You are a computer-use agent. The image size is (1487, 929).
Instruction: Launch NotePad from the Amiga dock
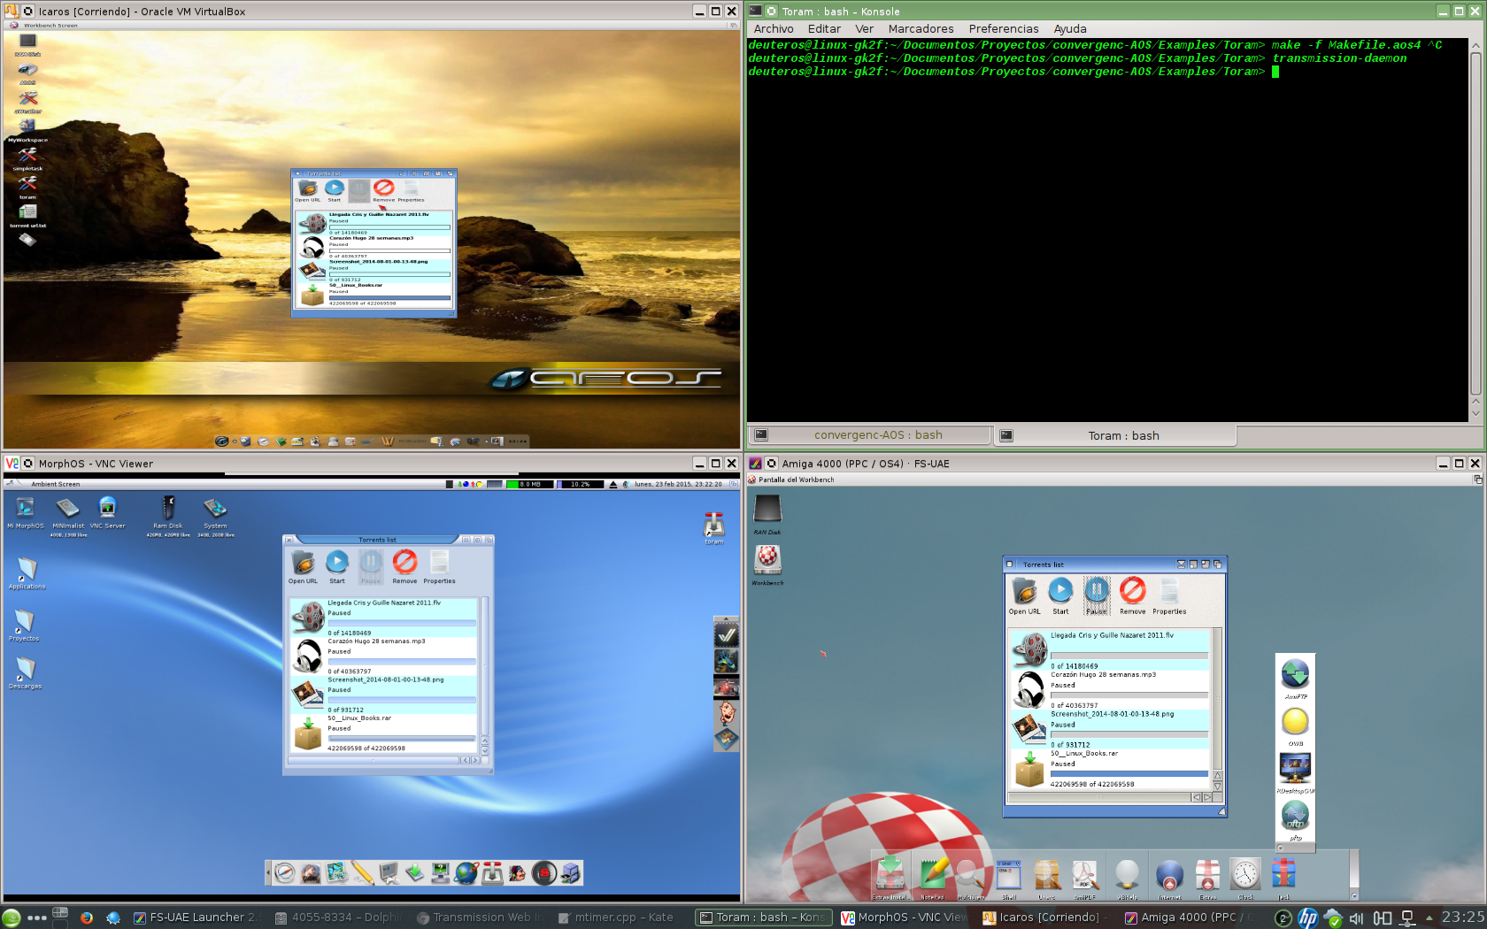point(932,878)
